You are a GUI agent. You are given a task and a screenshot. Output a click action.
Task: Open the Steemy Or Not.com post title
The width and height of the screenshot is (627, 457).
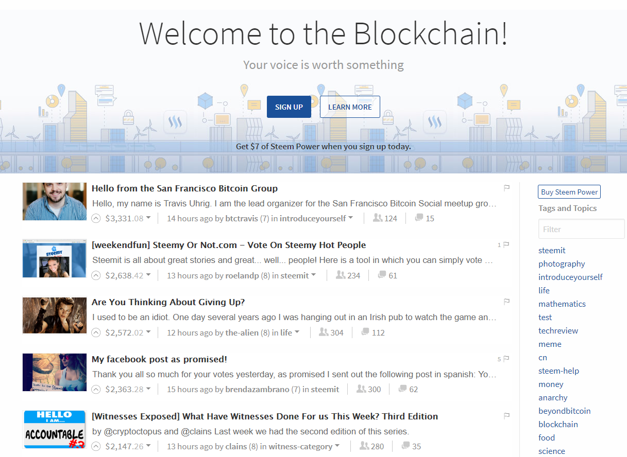click(229, 245)
